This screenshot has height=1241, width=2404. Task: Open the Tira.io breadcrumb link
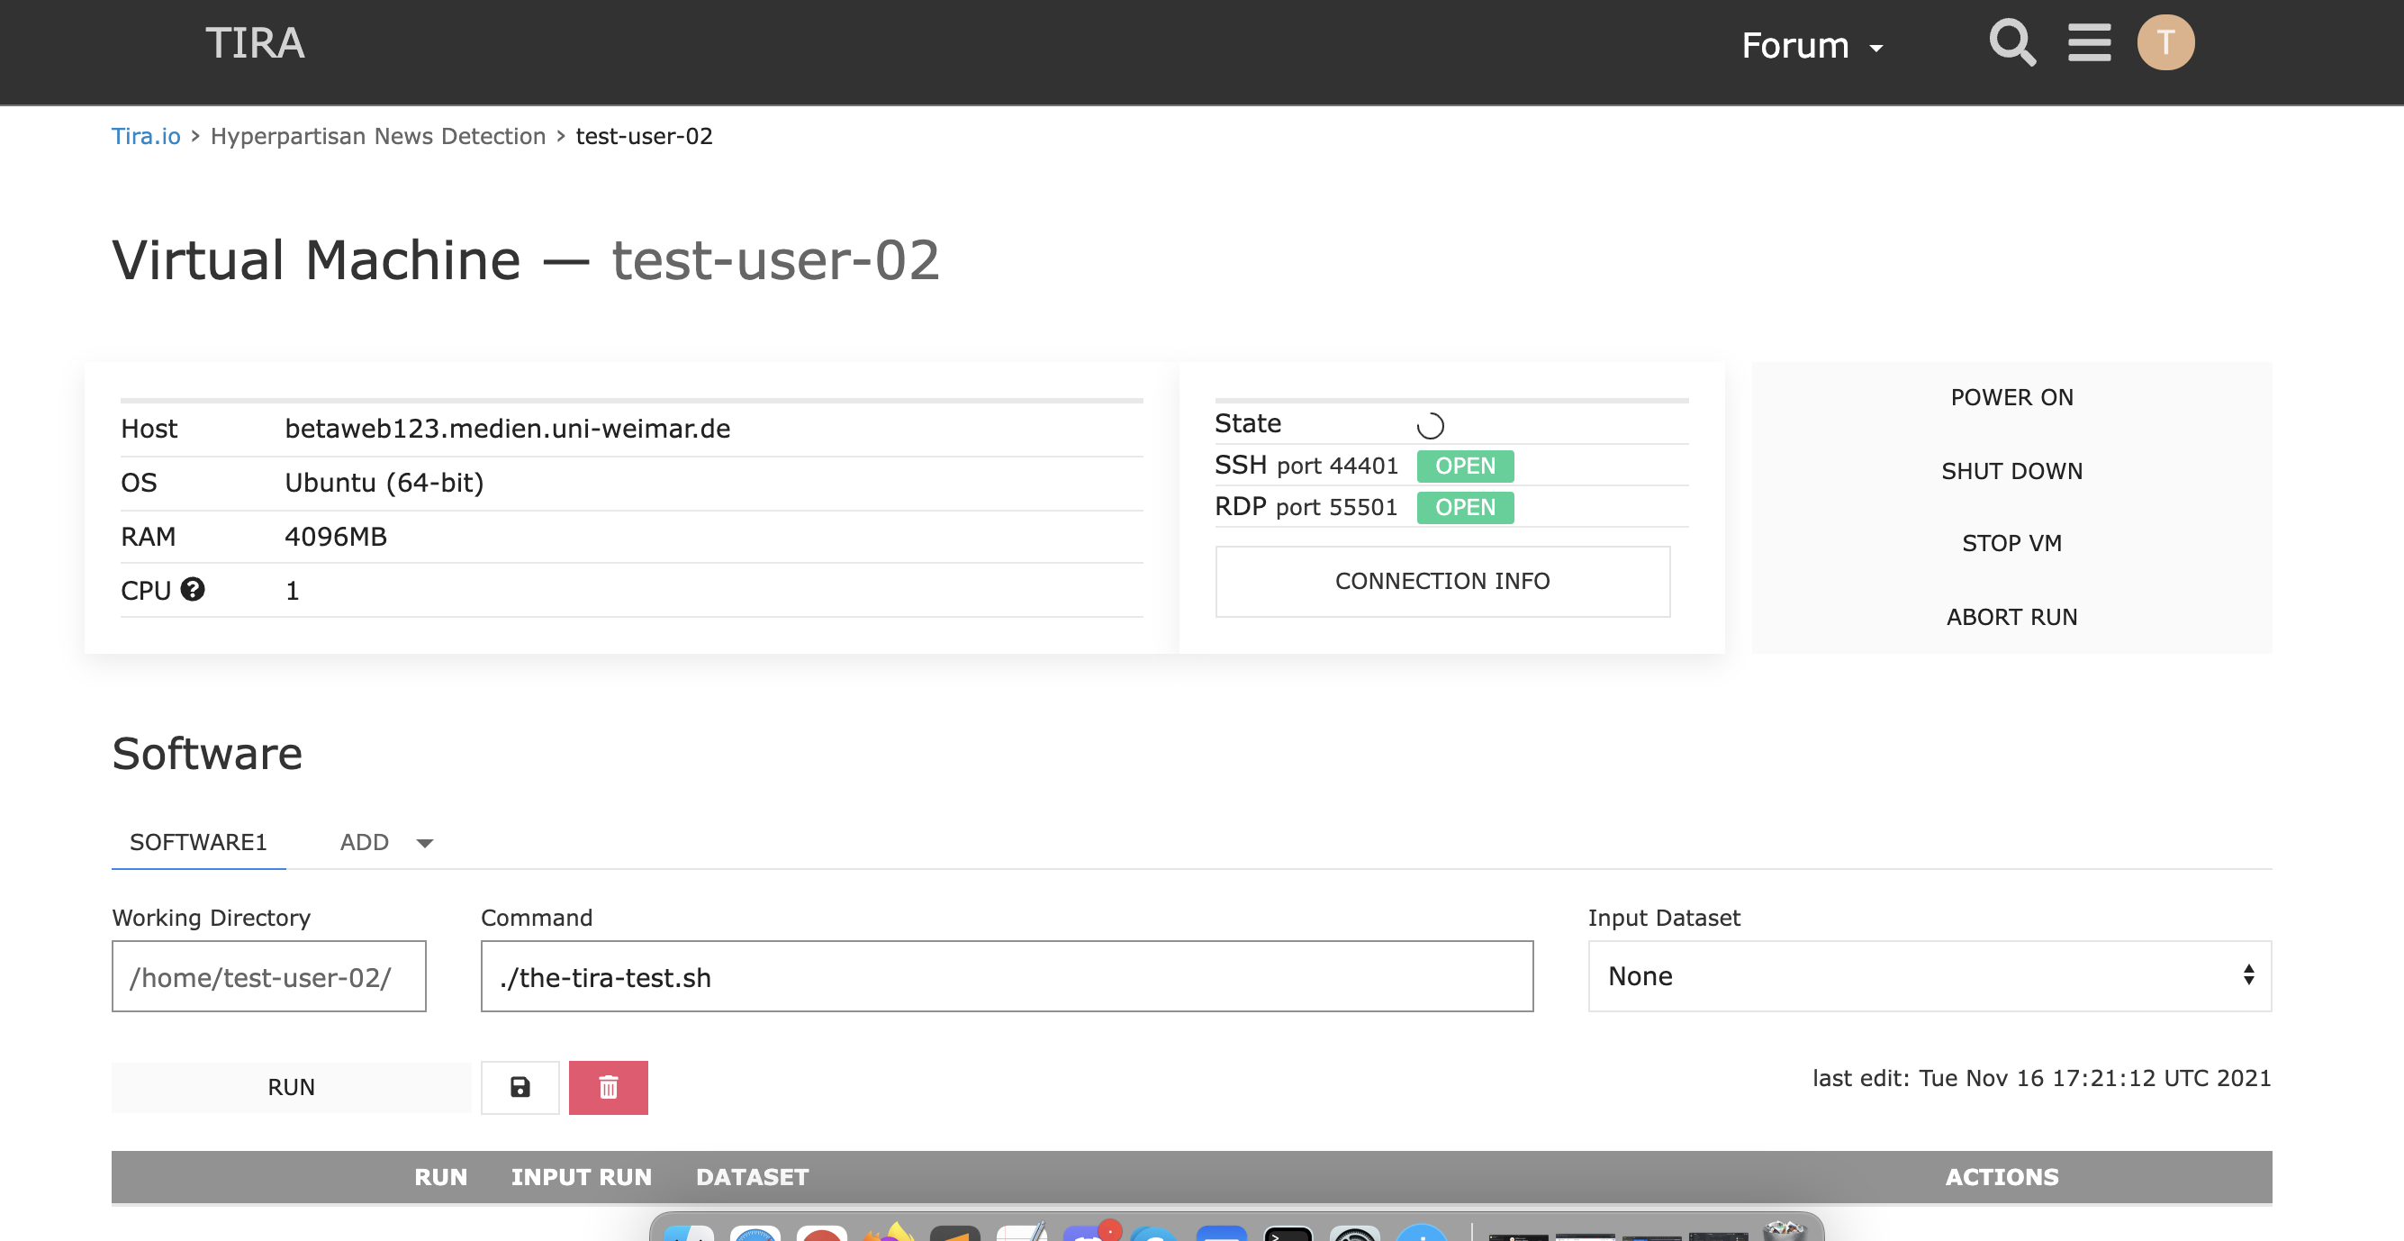click(146, 135)
